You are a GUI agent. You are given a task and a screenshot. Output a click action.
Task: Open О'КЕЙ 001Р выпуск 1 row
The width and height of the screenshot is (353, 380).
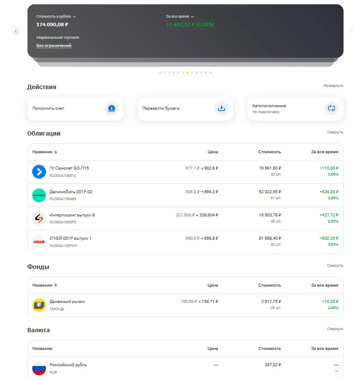point(186,242)
